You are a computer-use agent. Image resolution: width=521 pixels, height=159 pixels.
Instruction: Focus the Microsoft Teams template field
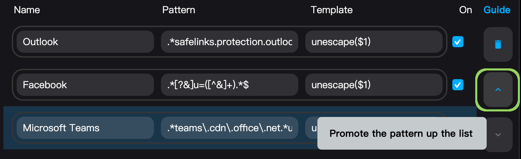pyautogui.click(x=311, y=128)
